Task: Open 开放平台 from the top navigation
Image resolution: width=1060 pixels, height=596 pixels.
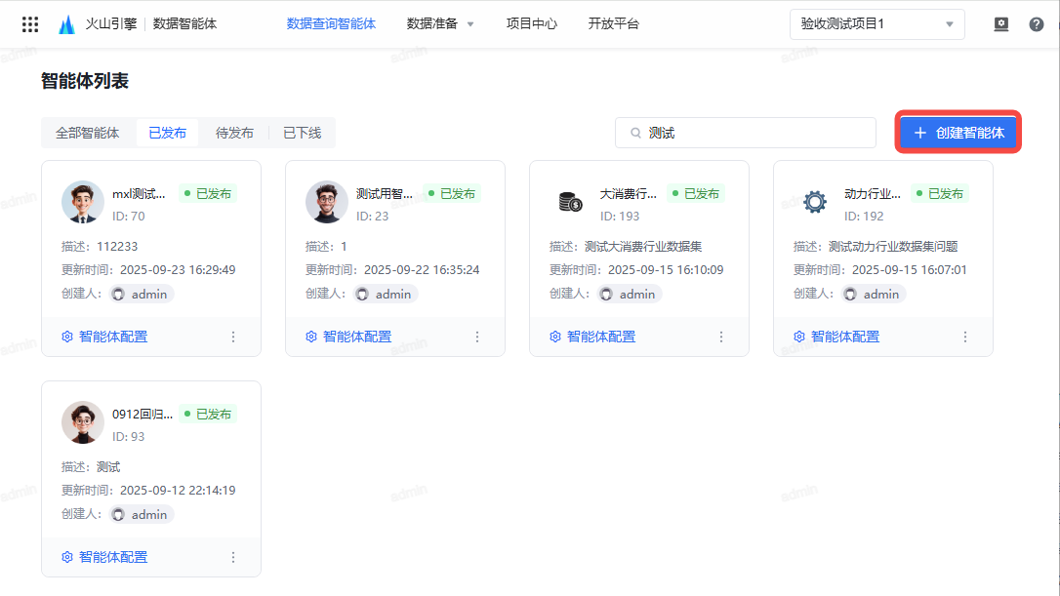Action: (x=613, y=23)
